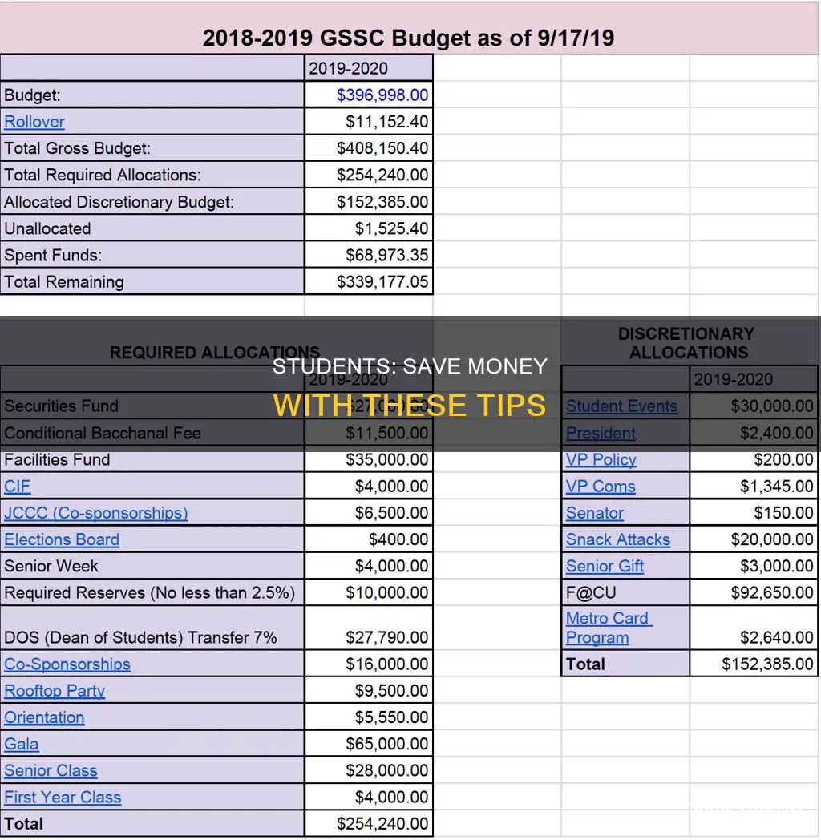This screenshot has height=840, width=821.
Task: Click the $2,640.00 Metro Card amount
Action: 754,628
